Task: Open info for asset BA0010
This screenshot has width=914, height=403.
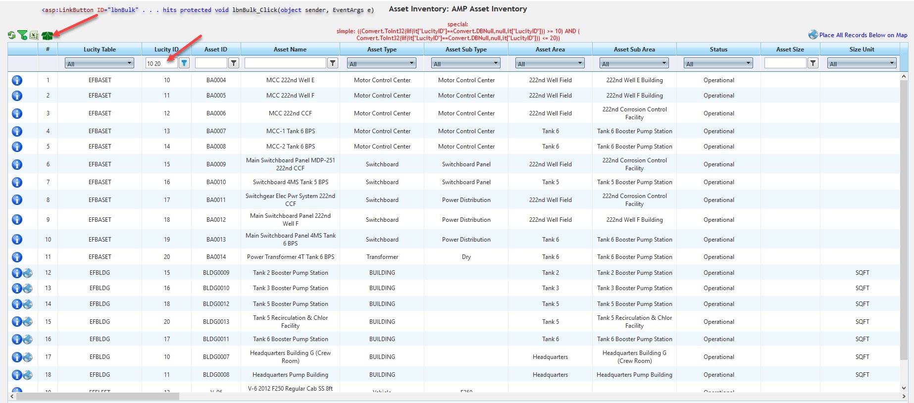Action: pos(17,182)
